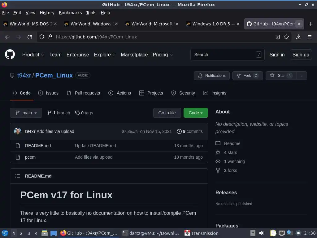The image size is (317, 238).
Task: Click the Sign in link
Action: (x=277, y=55)
